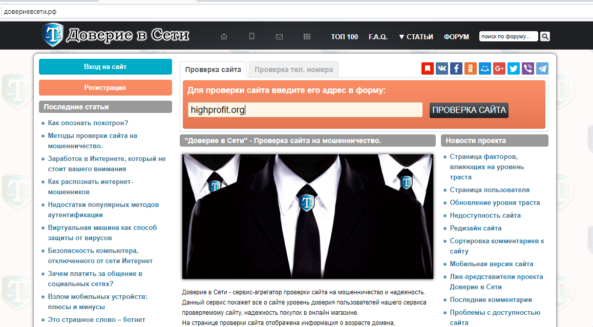Click the Вход на сайт button
The width and height of the screenshot is (593, 327).
(105, 67)
